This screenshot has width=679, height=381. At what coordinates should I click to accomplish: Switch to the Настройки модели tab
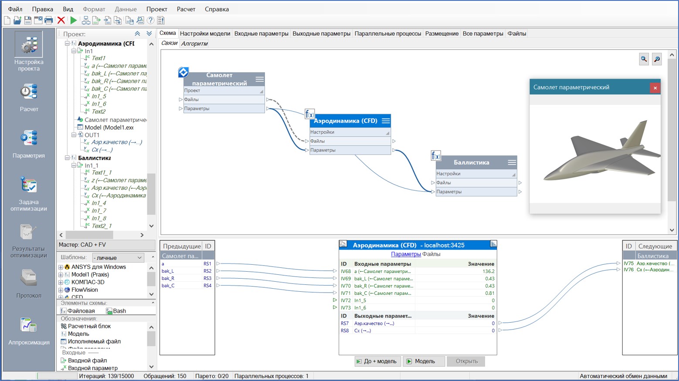205,34
